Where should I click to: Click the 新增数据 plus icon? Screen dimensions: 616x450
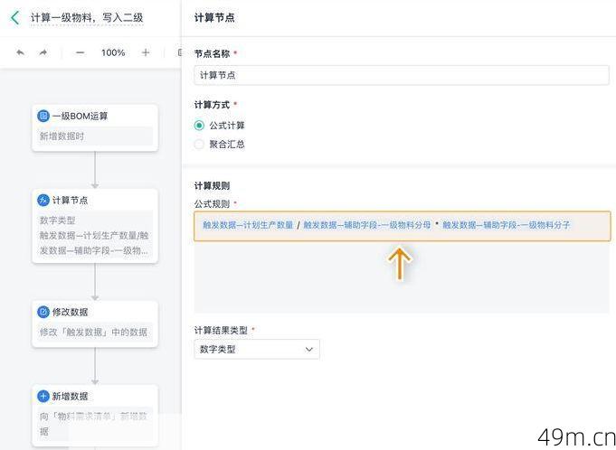tap(43, 397)
